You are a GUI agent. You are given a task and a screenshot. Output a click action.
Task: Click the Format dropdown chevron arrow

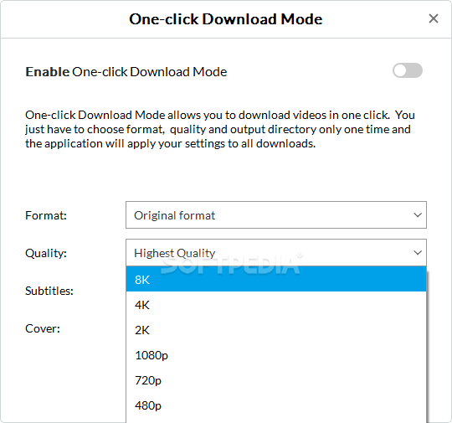point(418,215)
